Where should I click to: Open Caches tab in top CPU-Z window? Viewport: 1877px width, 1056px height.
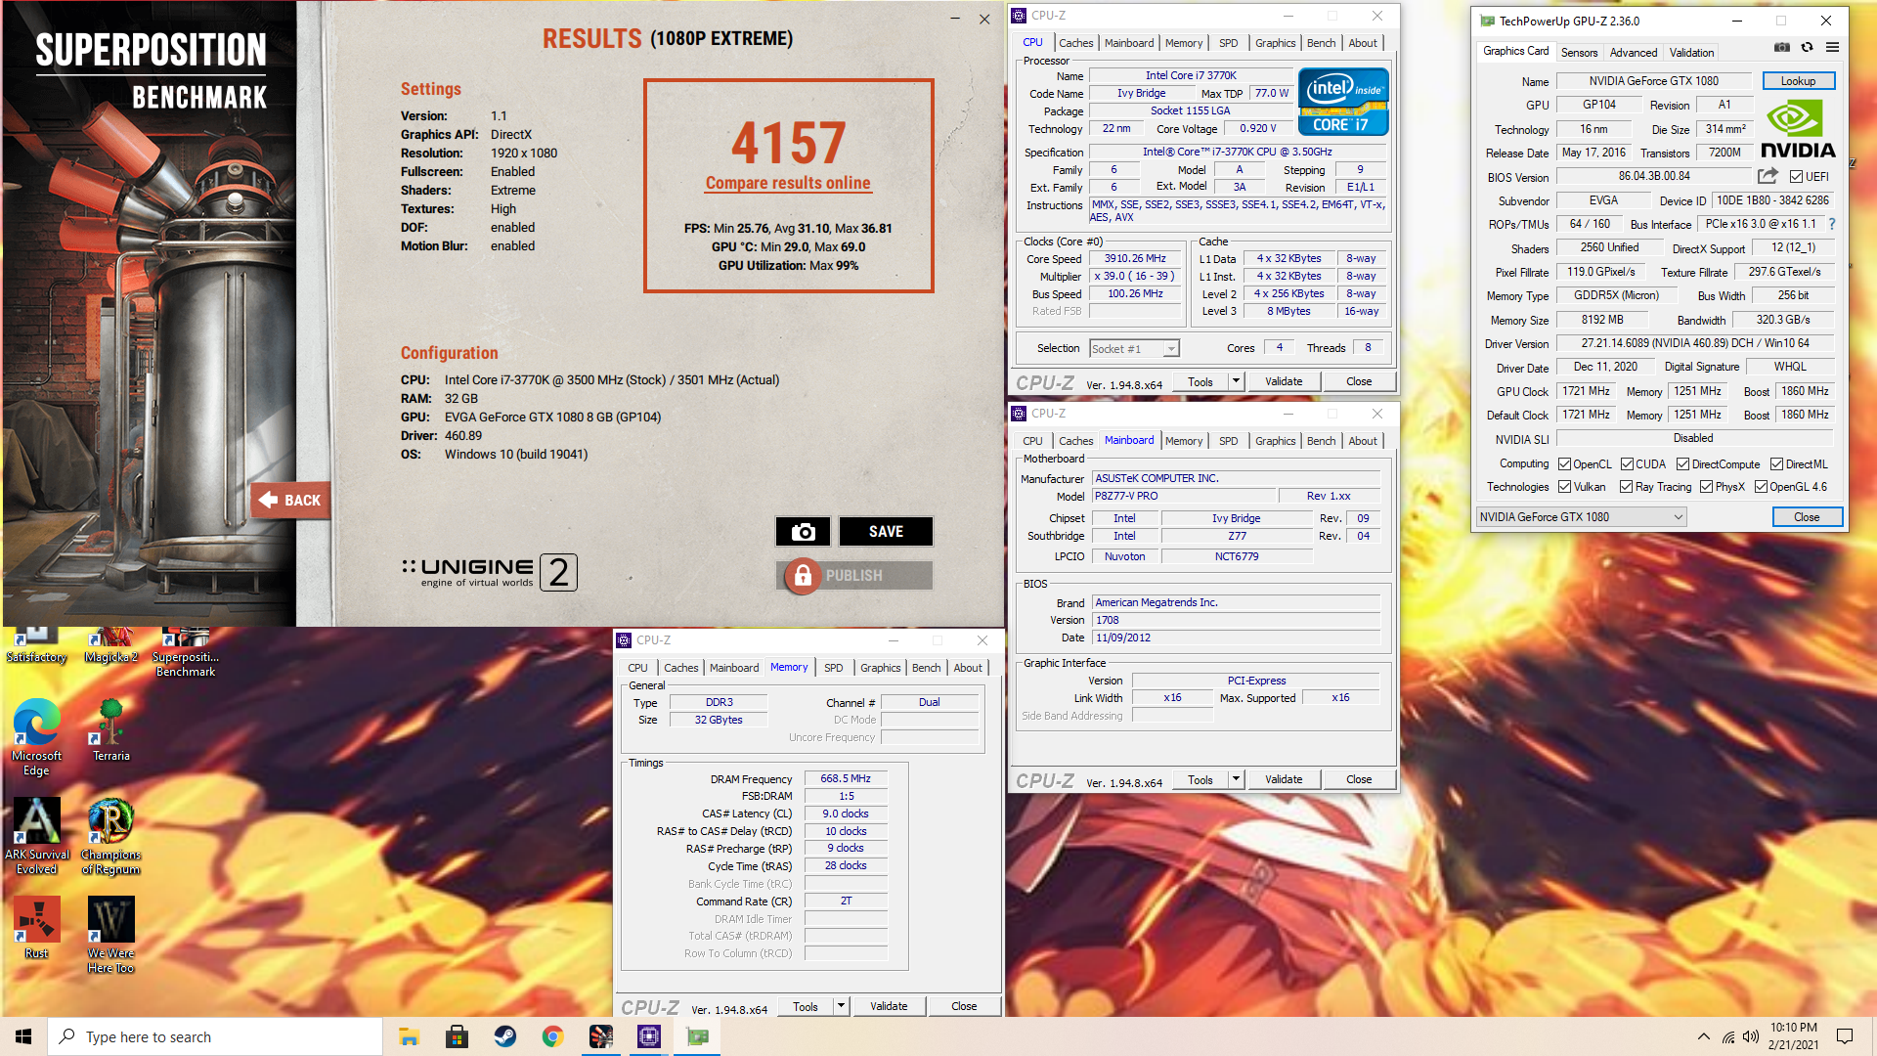click(1075, 43)
